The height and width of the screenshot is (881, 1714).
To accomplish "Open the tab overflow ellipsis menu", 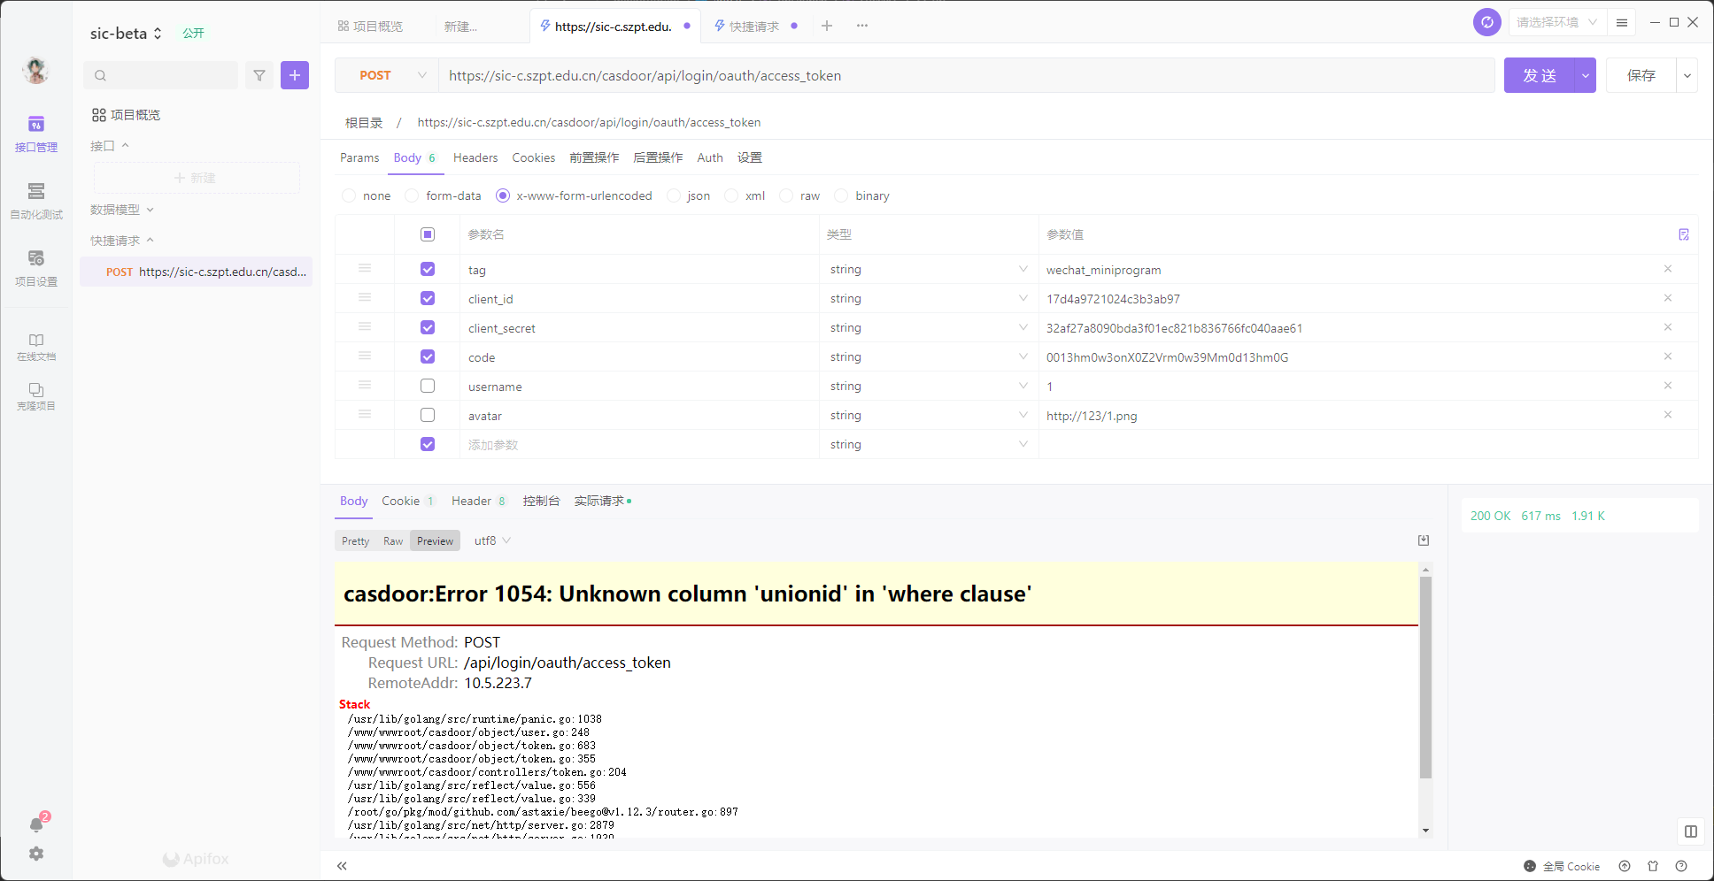I will 862,26.
